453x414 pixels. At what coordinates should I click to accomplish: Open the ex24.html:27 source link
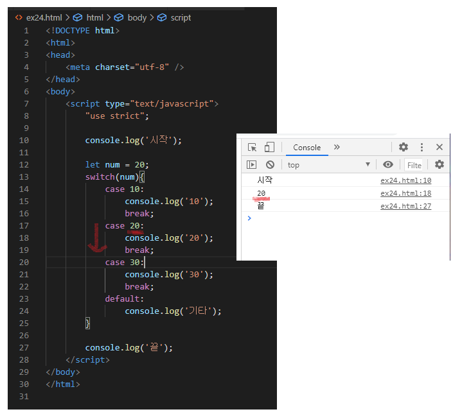pyautogui.click(x=405, y=206)
